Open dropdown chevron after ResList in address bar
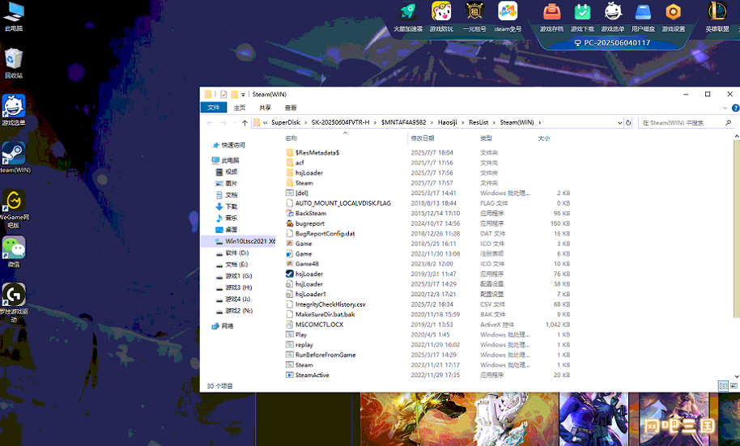 point(494,123)
